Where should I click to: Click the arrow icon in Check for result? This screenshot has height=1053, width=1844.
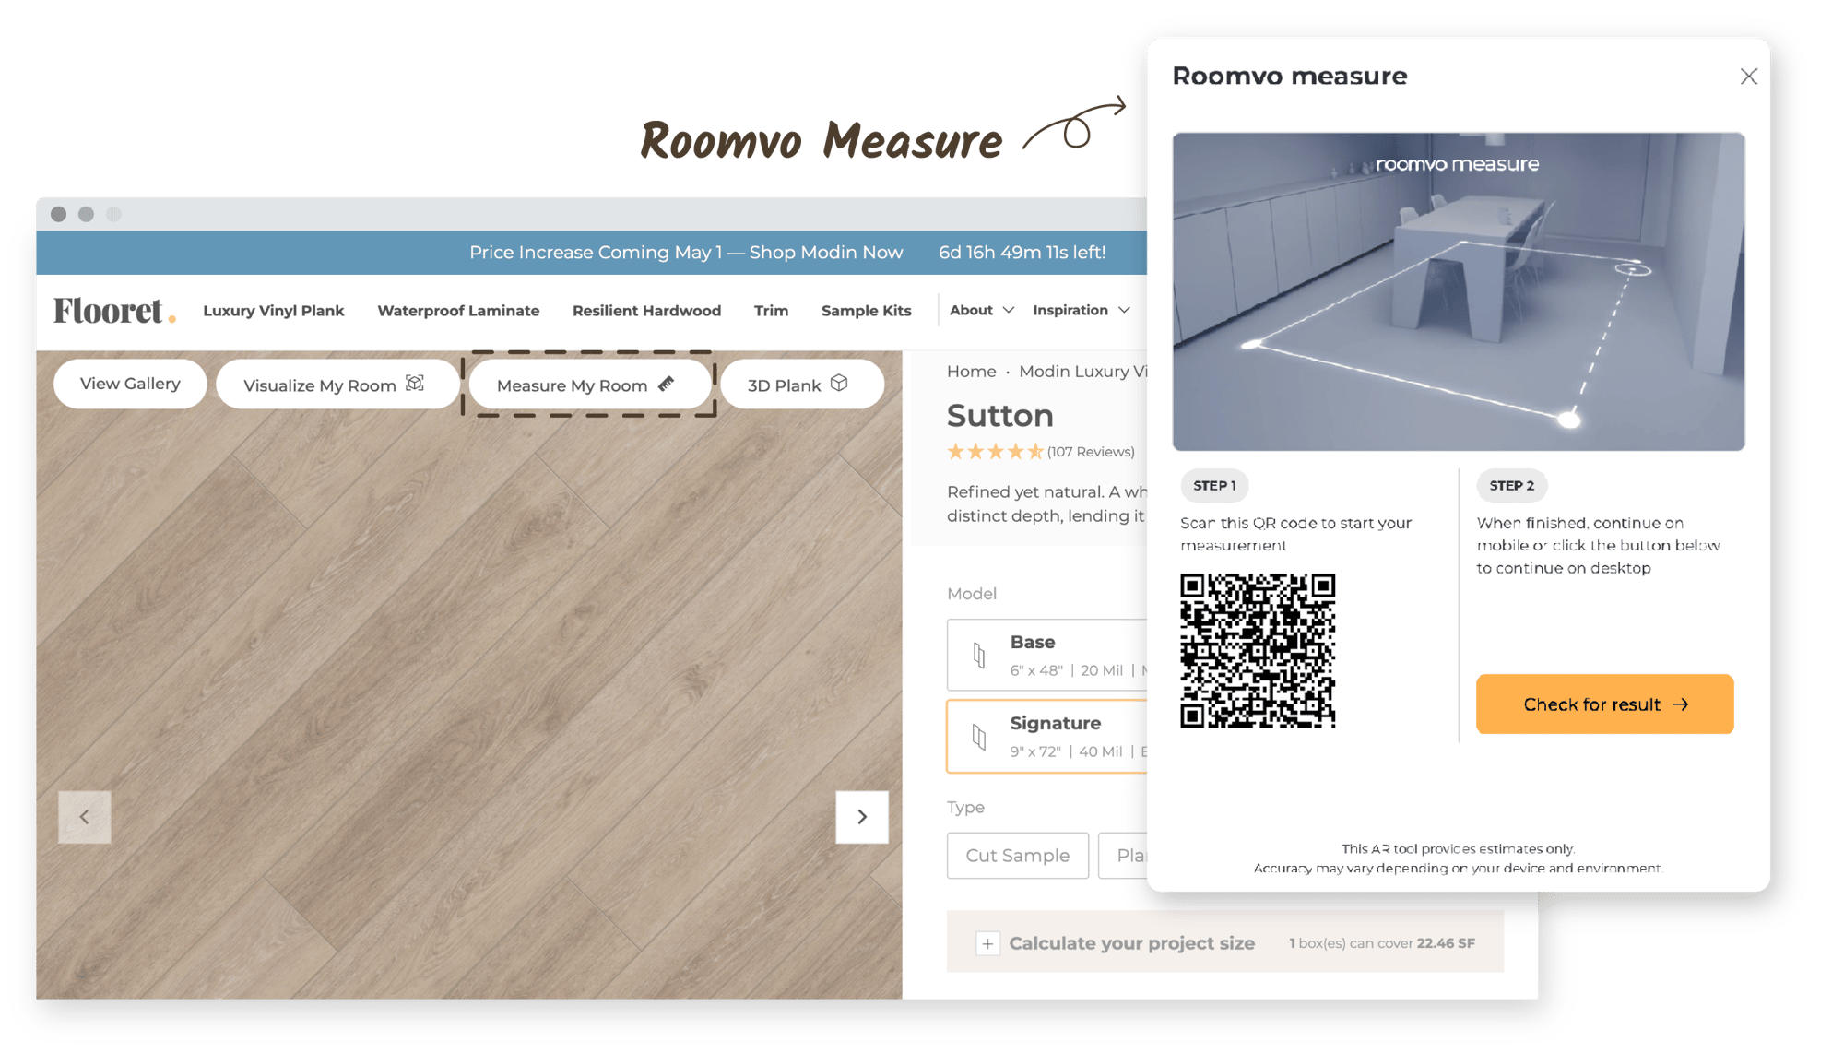click(1680, 704)
